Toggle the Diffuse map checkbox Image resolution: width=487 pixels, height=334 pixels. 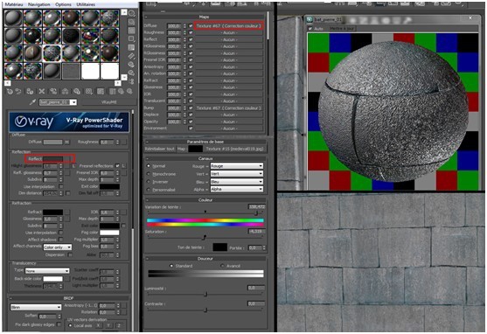tap(191, 25)
